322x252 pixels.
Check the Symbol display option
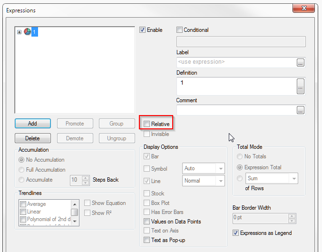point(146,169)
